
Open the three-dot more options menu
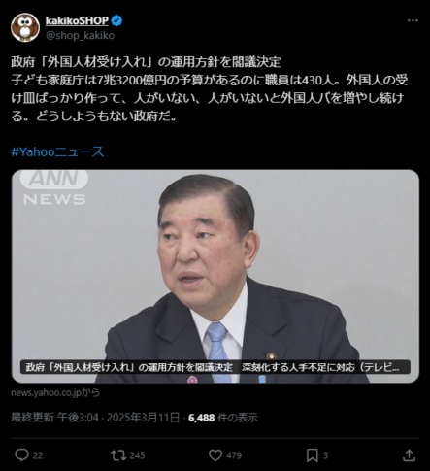tap(413, 20)
